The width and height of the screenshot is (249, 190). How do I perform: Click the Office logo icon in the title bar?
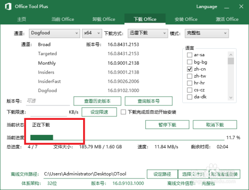(8, 6)
